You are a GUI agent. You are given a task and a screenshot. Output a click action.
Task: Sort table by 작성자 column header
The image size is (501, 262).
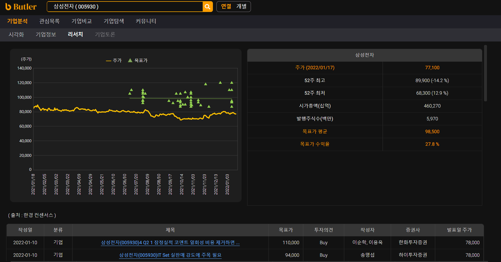(367, 230)
